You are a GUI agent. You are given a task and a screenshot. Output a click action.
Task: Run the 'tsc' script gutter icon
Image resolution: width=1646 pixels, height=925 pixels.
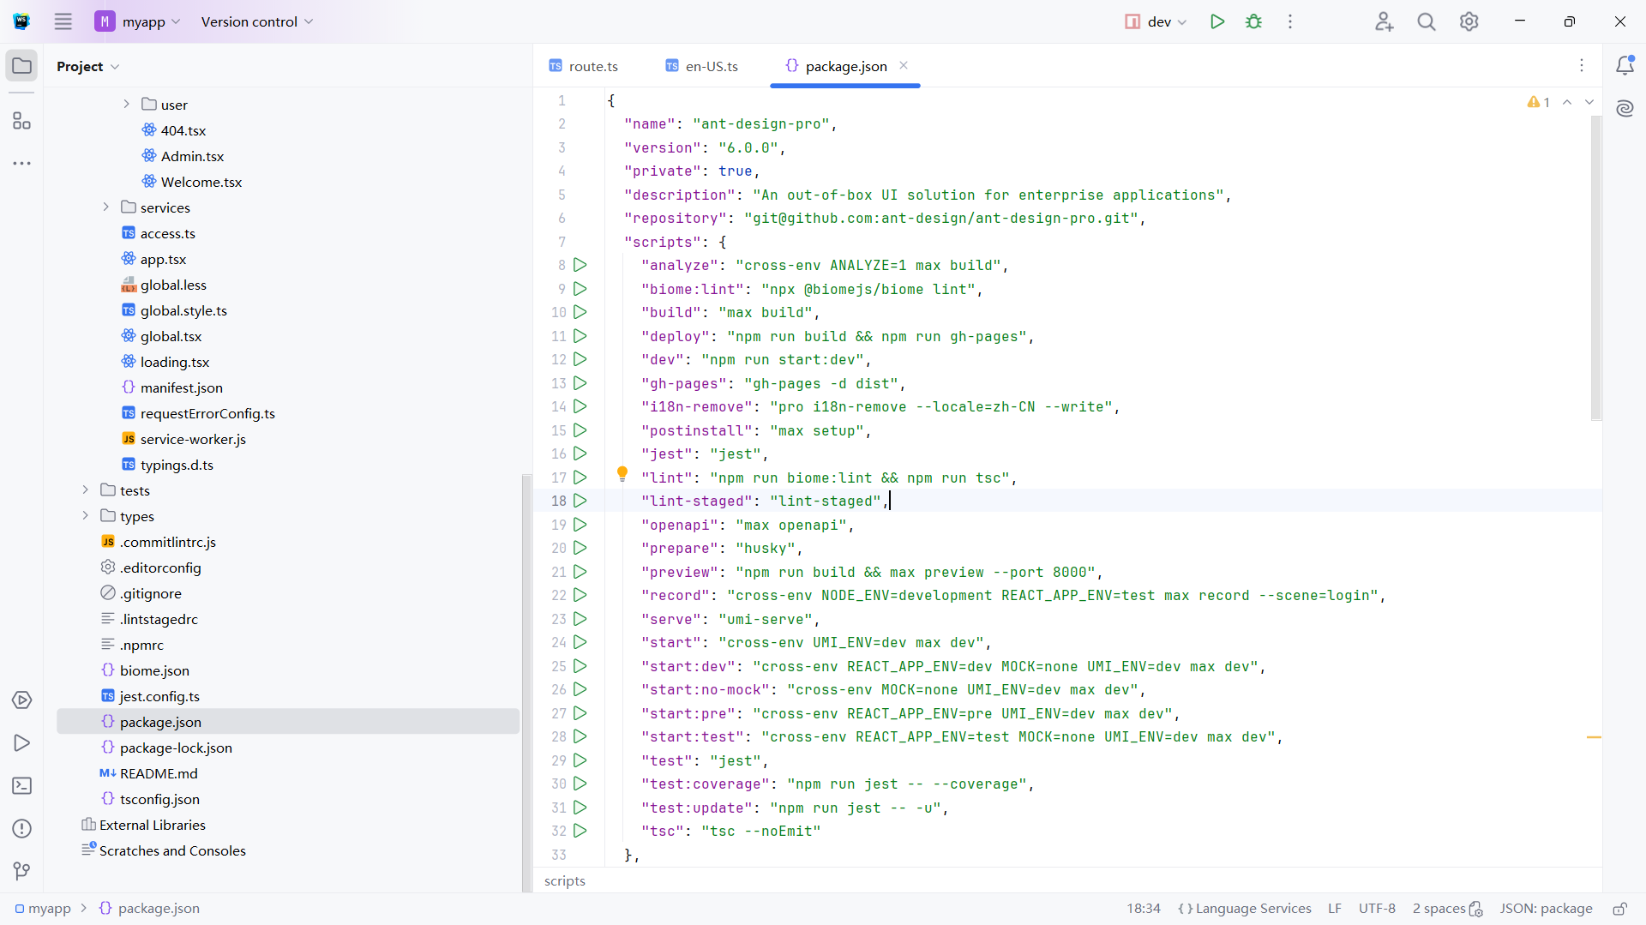[580, 831]
